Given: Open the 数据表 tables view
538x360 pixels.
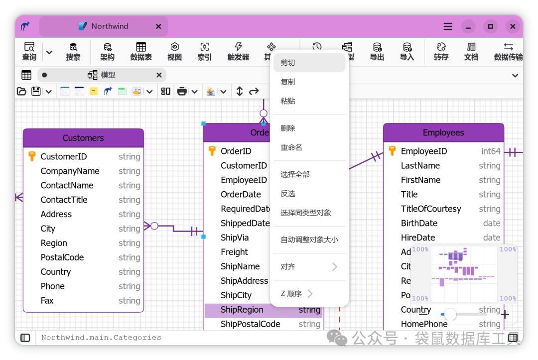Looking at the screenshot, I should tap(141, 51).
